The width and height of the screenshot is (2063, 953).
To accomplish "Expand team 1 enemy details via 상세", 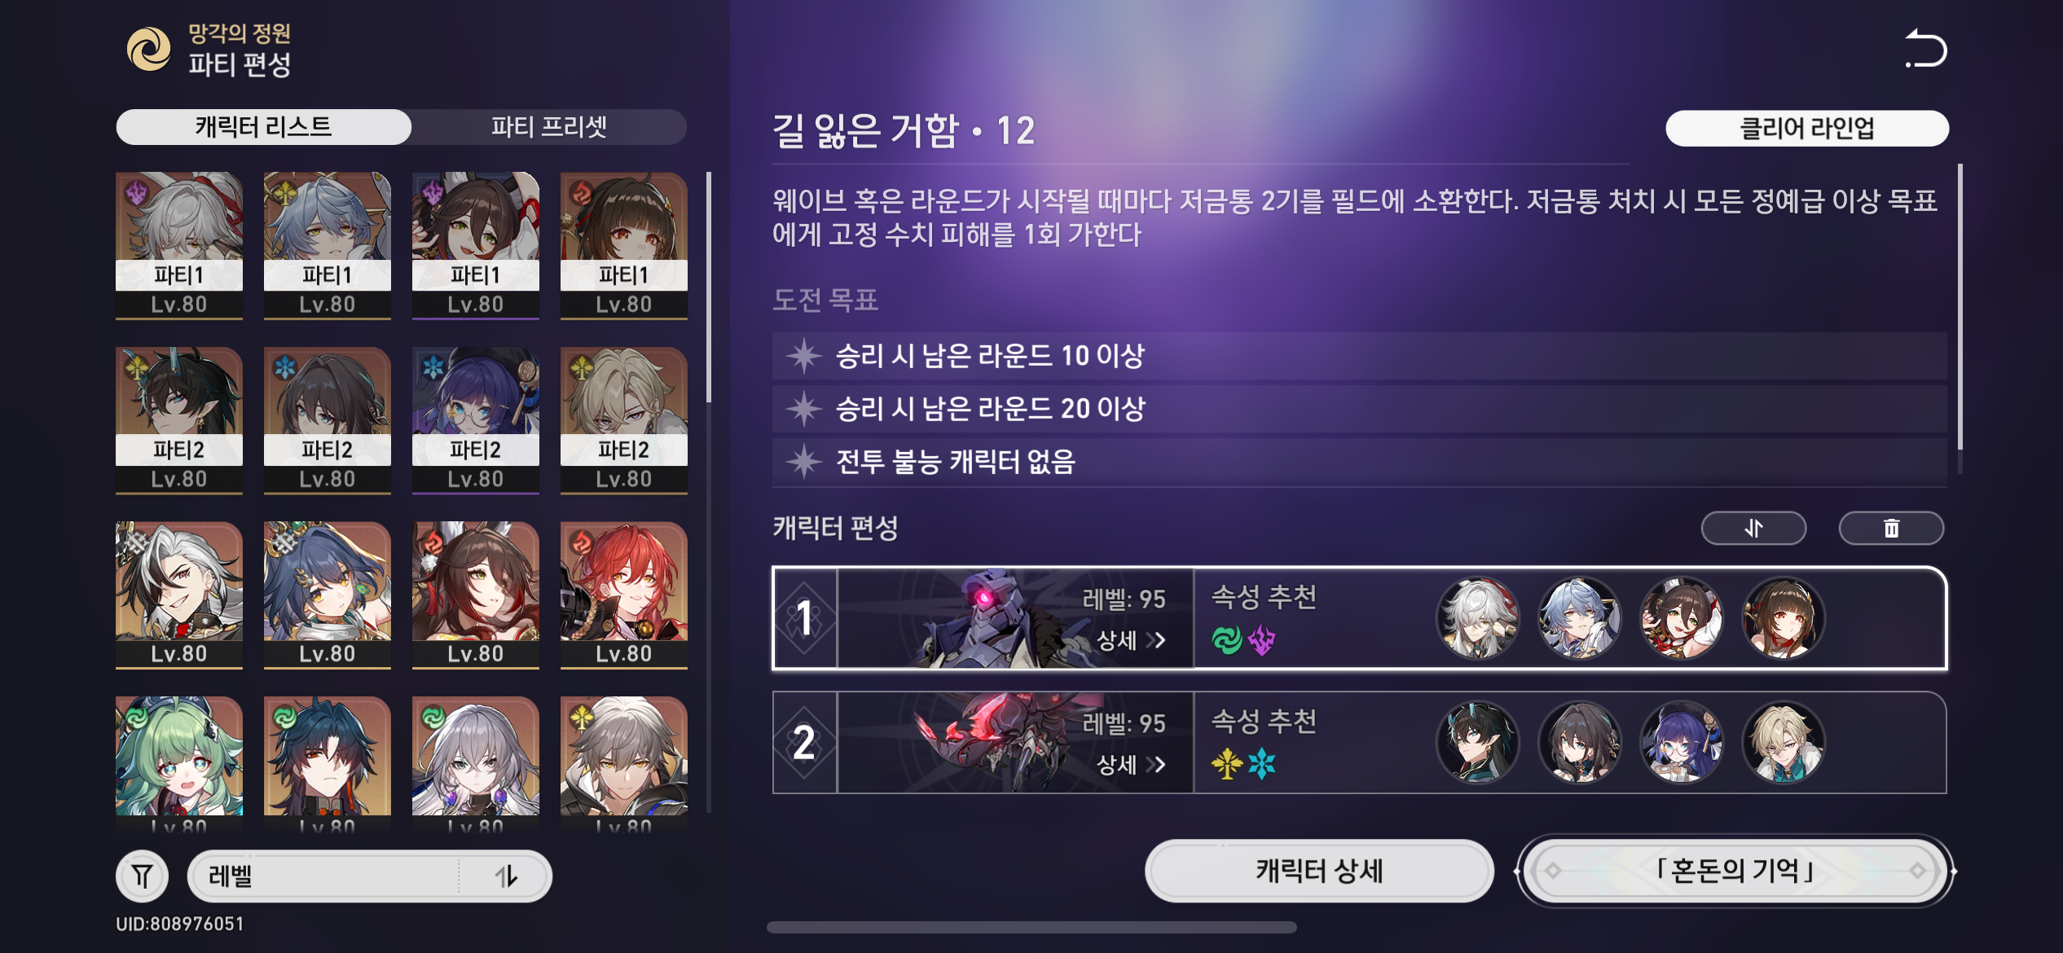I will click(1131, 640).
